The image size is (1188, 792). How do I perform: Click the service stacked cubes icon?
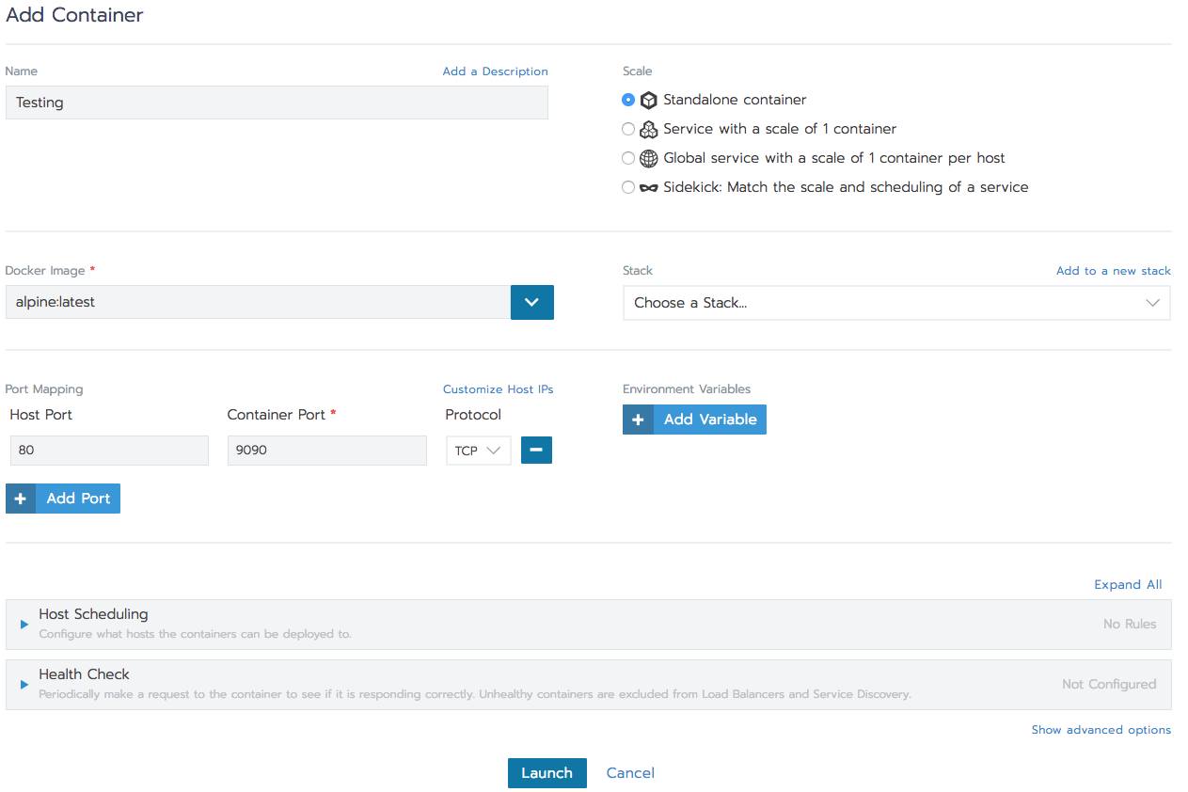[x=648, y=130]
